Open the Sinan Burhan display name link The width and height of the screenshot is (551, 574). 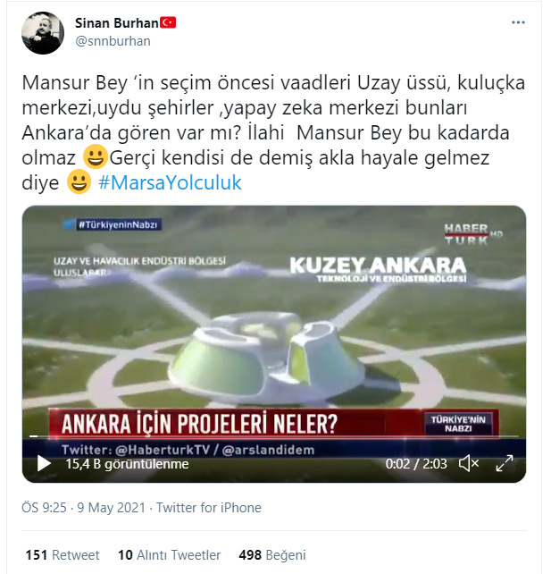117,23
